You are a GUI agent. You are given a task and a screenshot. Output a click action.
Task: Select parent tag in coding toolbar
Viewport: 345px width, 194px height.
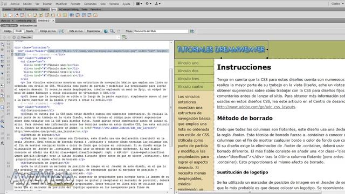pyautogui.click(x=2, y=73)
